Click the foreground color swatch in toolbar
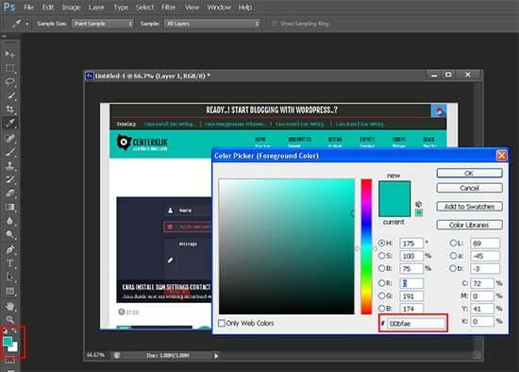The image size is (519, 372). pyautogui.click(x=8, y=341)
